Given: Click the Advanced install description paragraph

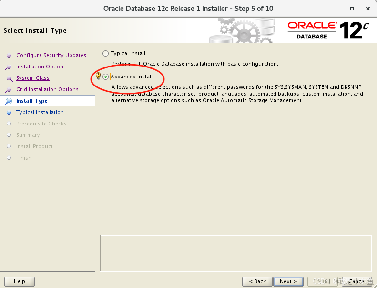Looking at the screenshot, I should pyautogui.click(x=237, y=94).
